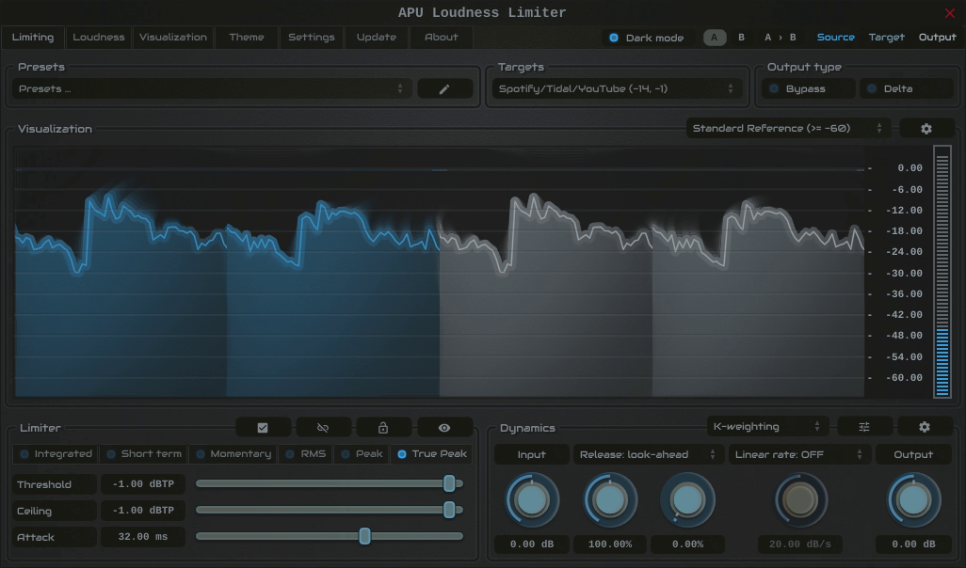Switch to the Settings tab

[312, 37]
